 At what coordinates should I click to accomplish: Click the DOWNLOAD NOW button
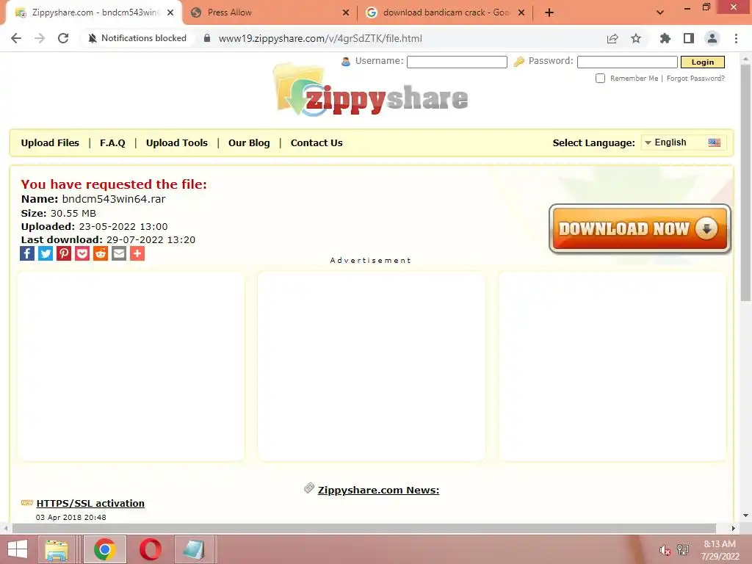[x=640, y=229]
